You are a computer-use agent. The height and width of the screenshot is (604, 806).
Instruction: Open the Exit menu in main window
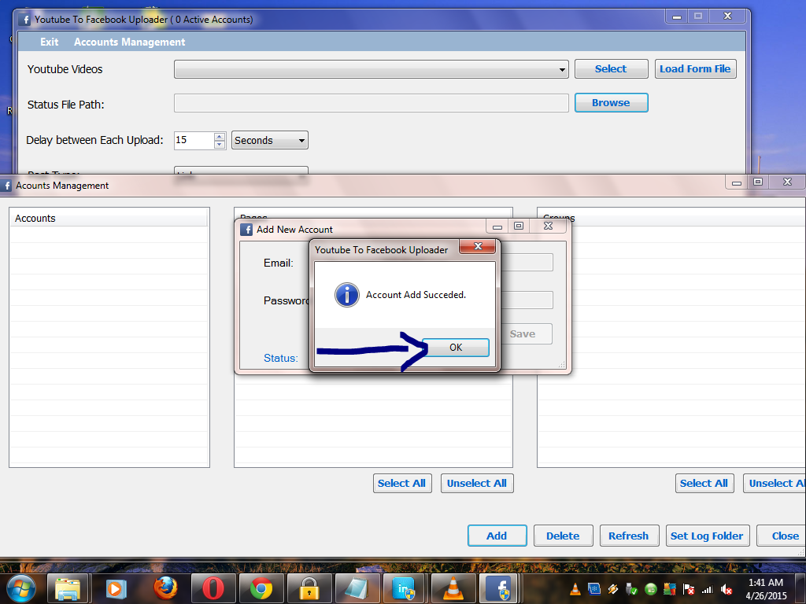(x=50, y=42)
